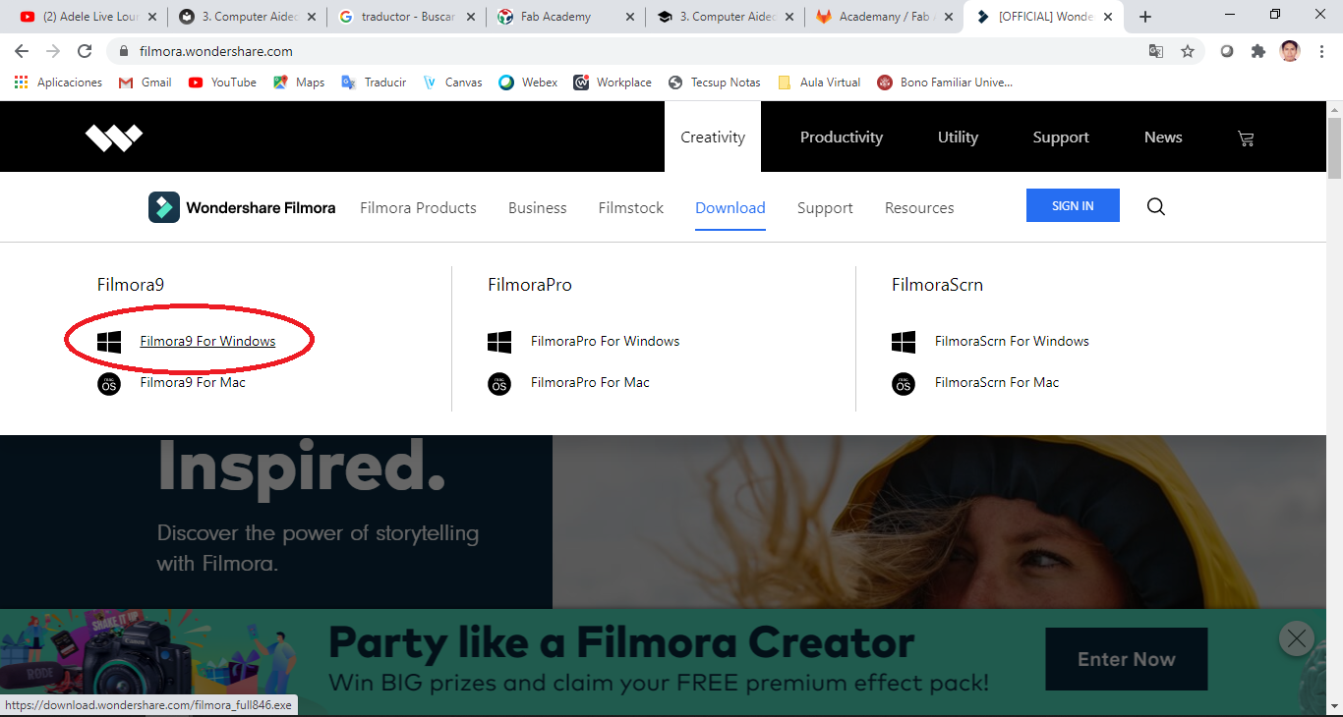This screenshot has height=717, width=1343.
Task: Open the Chrome three-dot menu
Action: click(x=1321, y=51)
